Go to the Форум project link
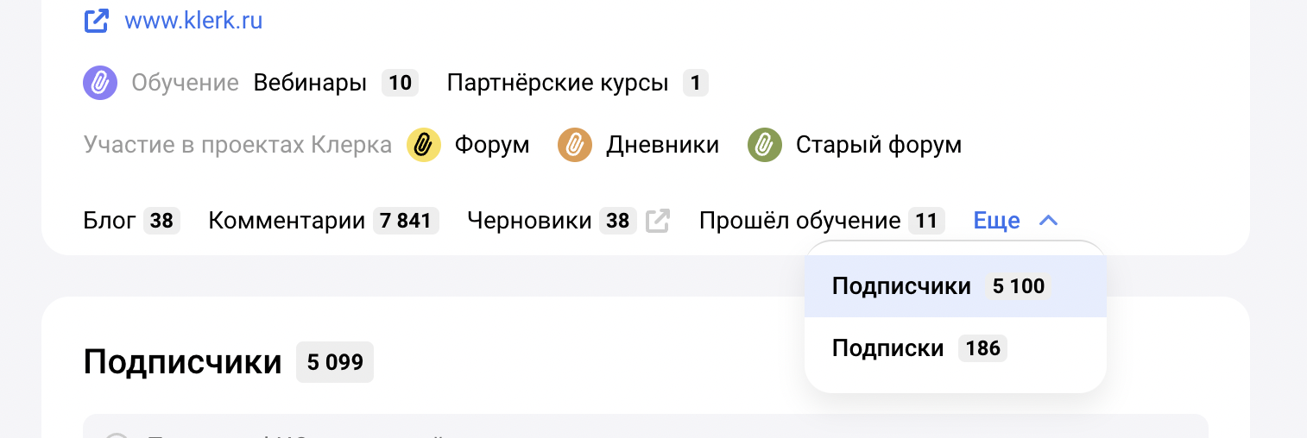 (x=492, y=145)
